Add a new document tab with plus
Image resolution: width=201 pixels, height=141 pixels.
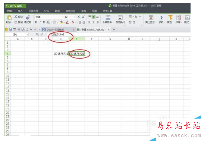tap(114, 29)
